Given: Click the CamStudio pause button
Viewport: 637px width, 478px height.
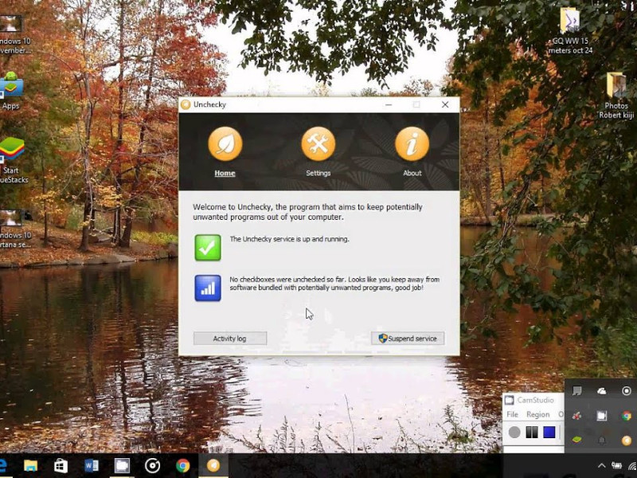Looking at the screenshot, I should tap(532, 432).
